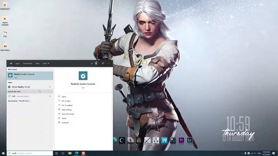Choose Pin to taskbar
The height and width of the screenshot is (156, 278).
[67, 105]
